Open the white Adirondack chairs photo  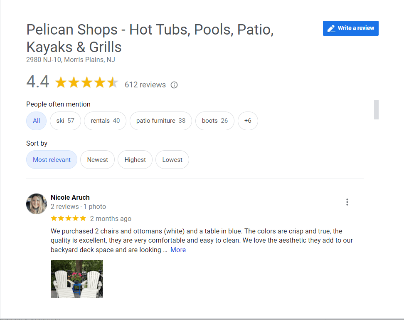click(x=76, y=279)
